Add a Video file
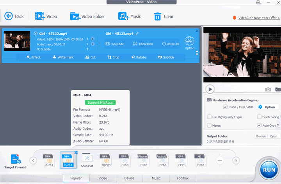This screenshot has height=184, width=281. [46, 16]
